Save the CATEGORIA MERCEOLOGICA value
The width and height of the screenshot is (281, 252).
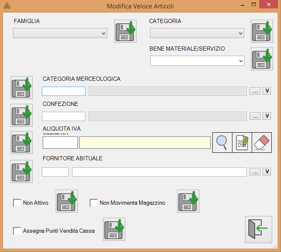[21, 87]
